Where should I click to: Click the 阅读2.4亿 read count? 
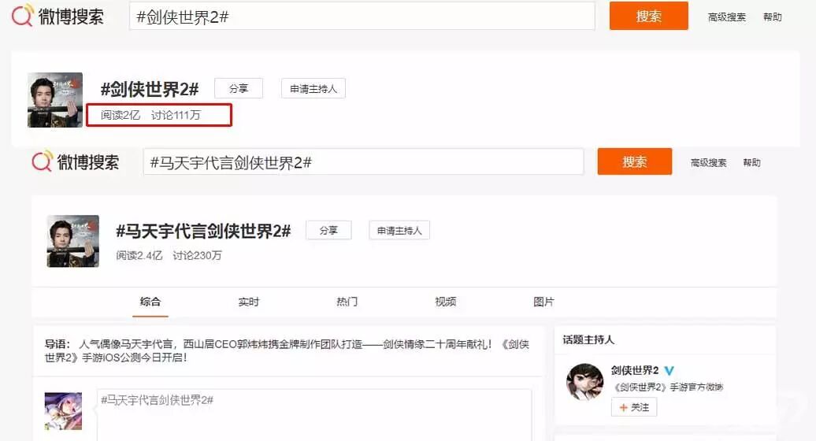(x=139, y=255)
